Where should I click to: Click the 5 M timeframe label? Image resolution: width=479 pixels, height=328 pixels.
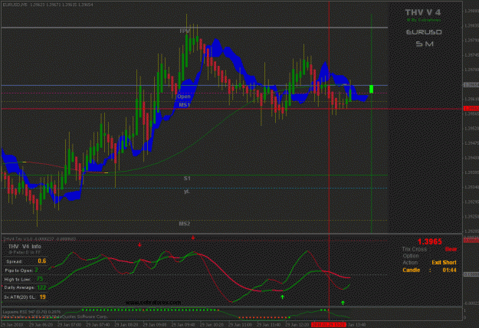coord(425,44)
